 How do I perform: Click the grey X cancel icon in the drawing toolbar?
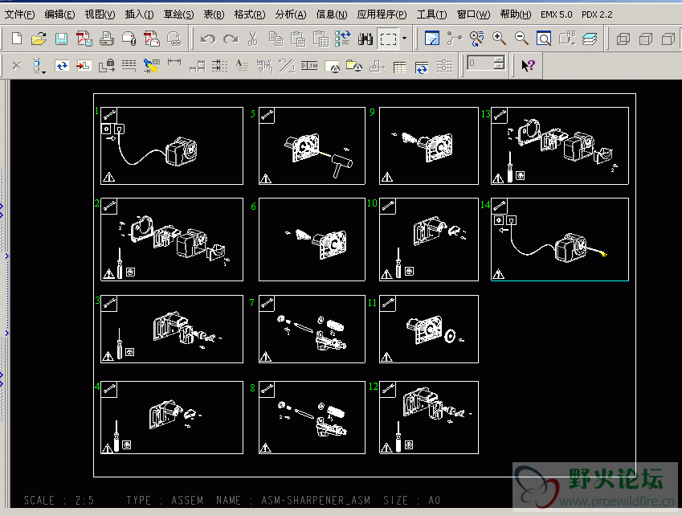click(17, 66)
